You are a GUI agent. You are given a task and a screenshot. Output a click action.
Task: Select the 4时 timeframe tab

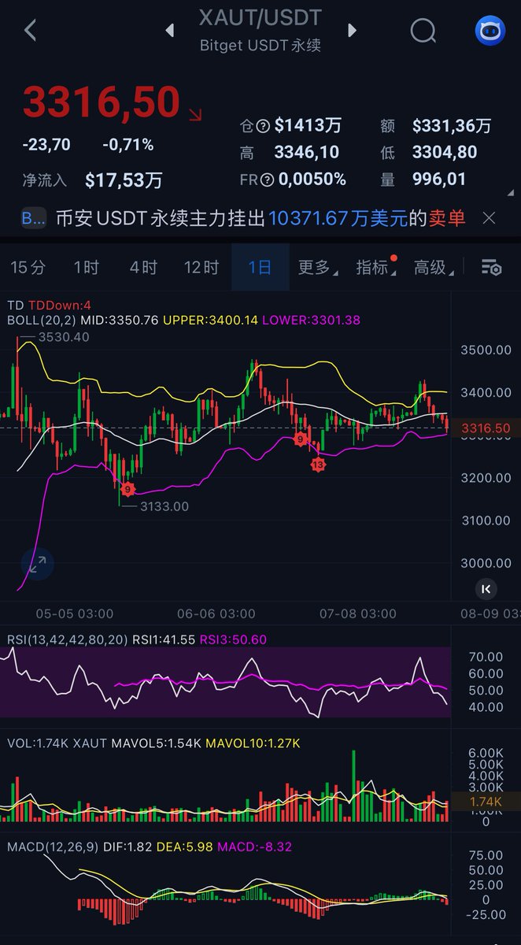click(143, 268)
